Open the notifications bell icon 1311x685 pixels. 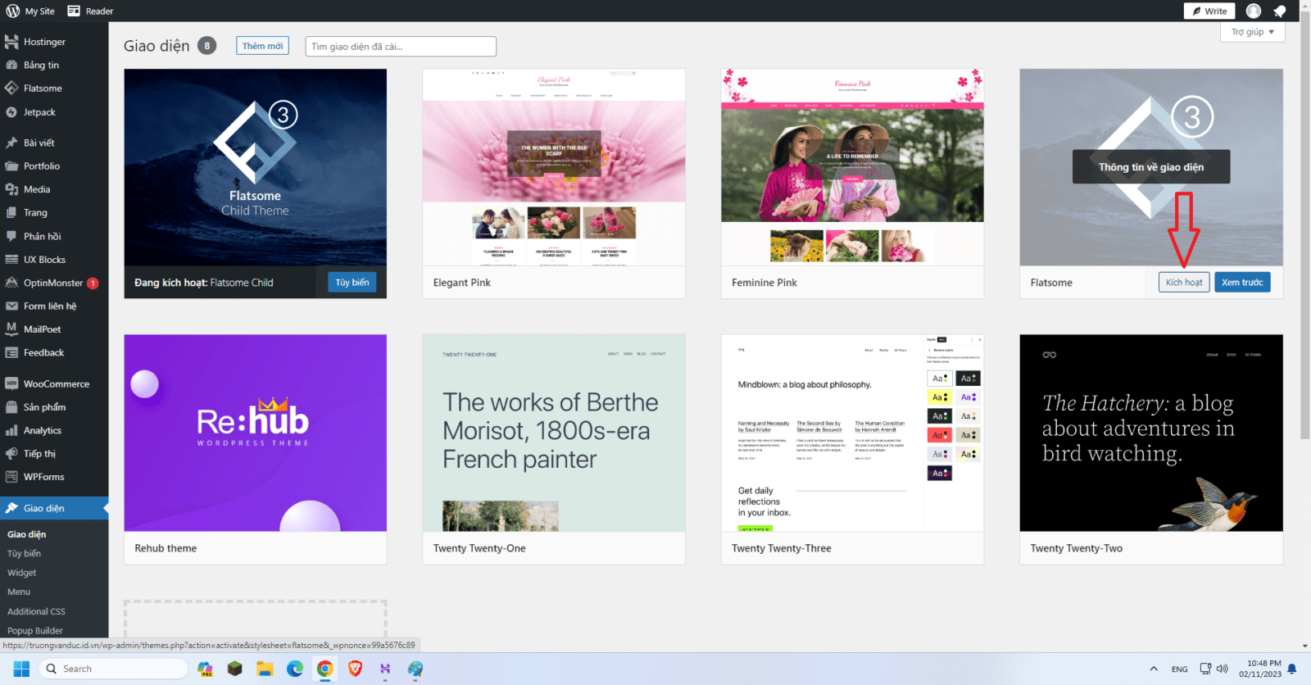tap(1280, 11)
